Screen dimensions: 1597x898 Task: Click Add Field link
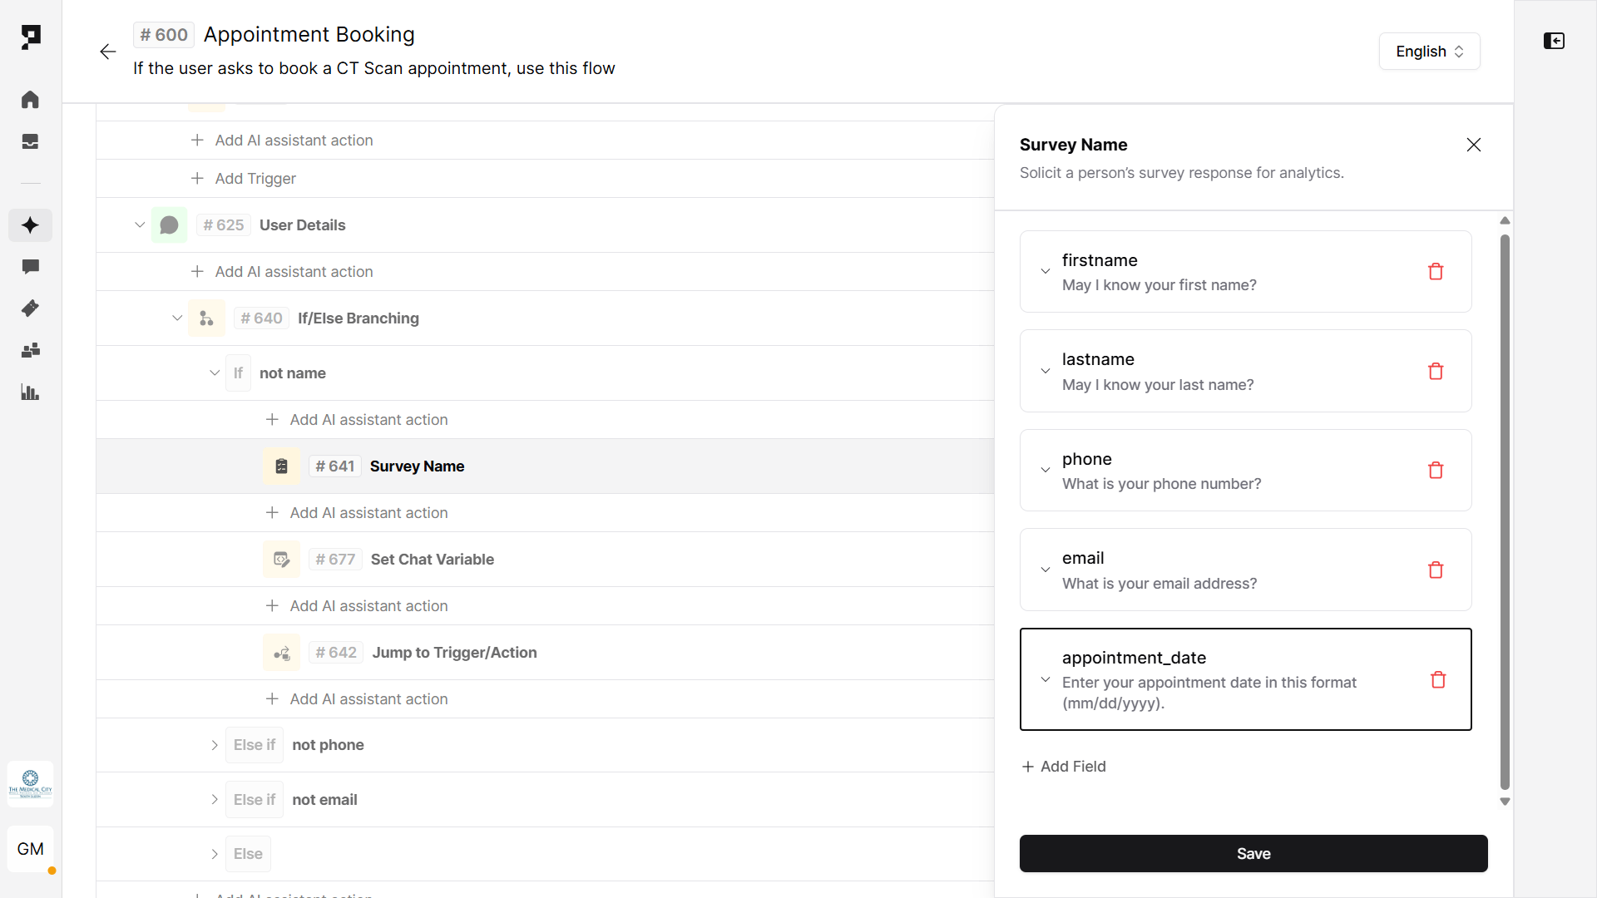pos(1064,767)
